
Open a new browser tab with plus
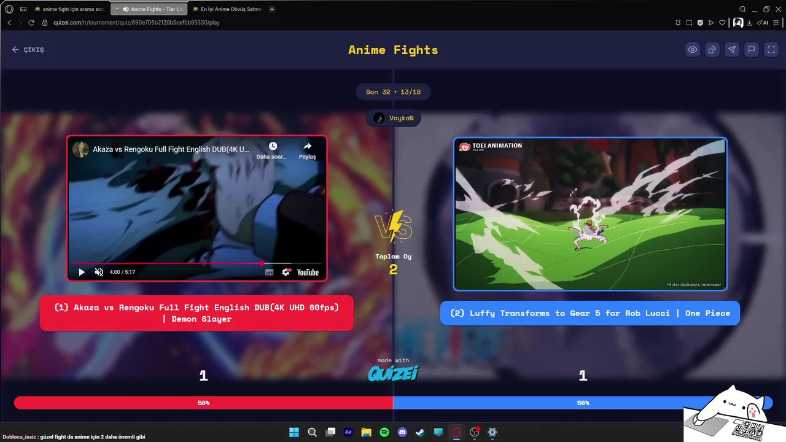click(272, 9)
